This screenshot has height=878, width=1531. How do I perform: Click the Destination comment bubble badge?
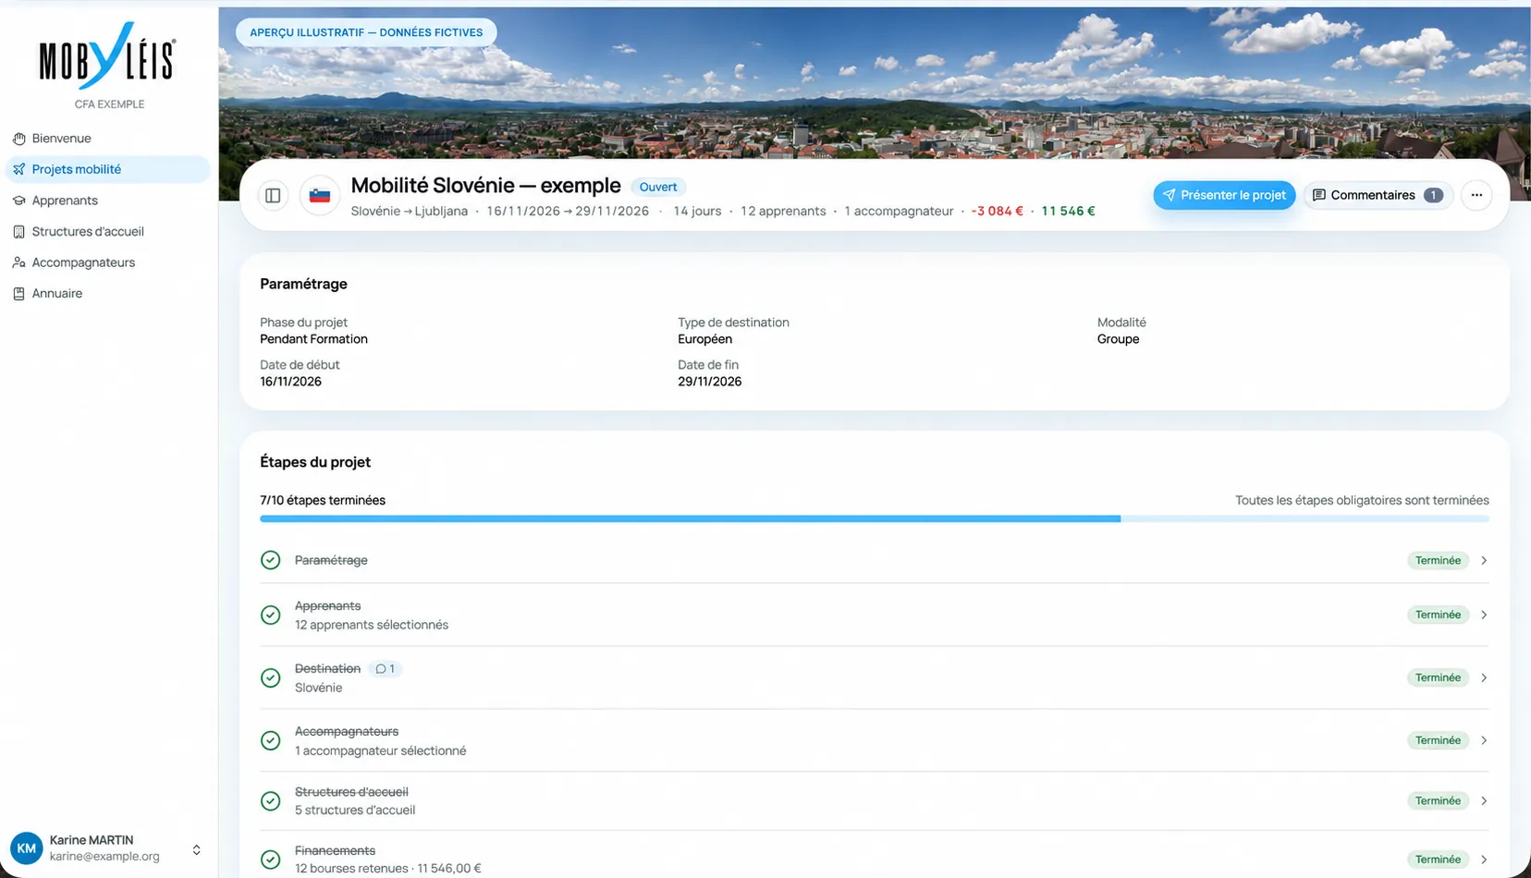pos(385,669)
